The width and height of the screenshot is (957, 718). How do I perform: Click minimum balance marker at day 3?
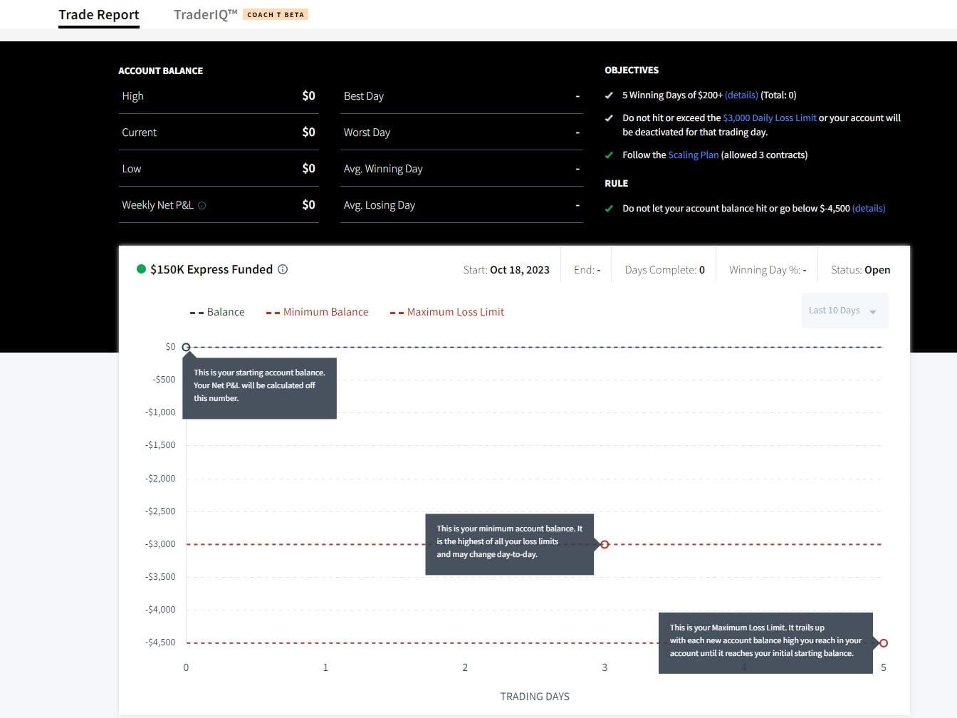pyautogui.click(x=605, y=544)
